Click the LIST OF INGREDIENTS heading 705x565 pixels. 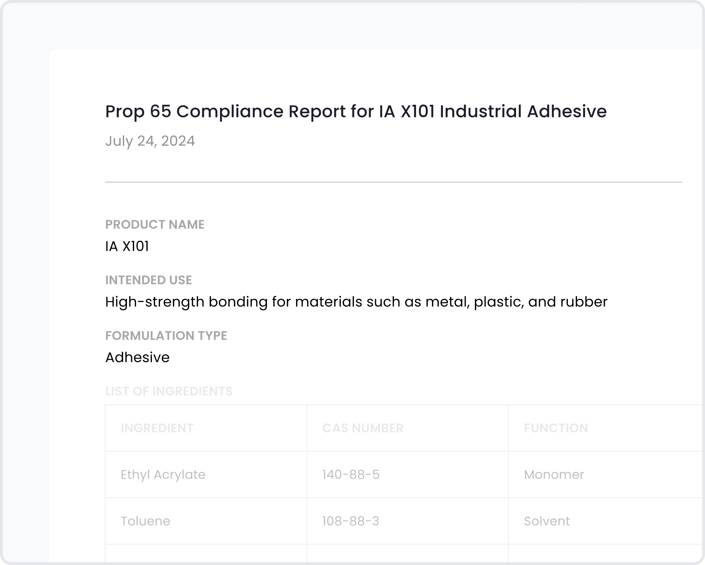169,391
